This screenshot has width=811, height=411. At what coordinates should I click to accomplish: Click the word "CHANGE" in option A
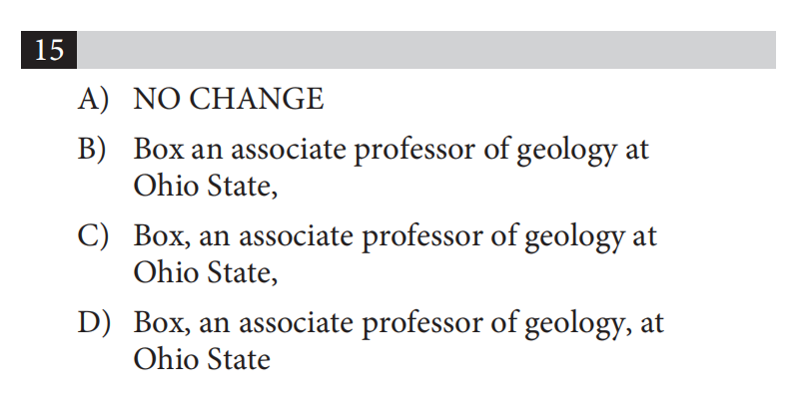(x=257, y=99)
